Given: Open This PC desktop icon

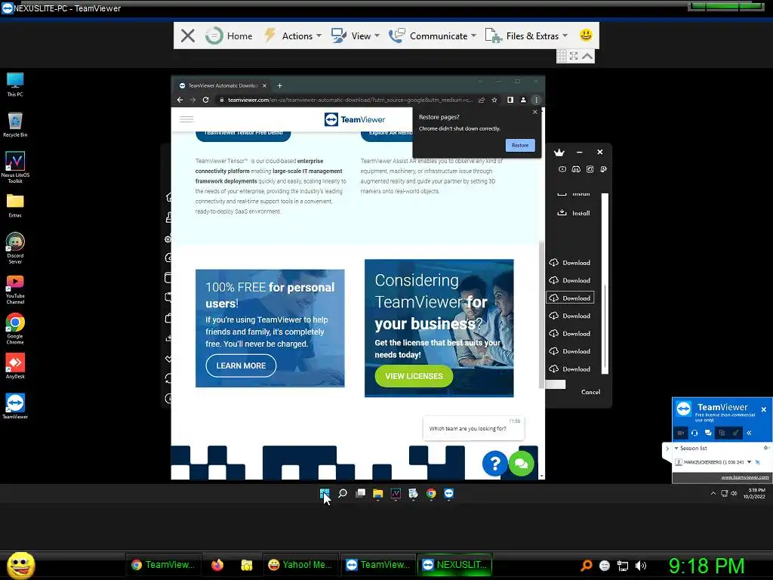Looking at the screenshot, I should [15, 85].
